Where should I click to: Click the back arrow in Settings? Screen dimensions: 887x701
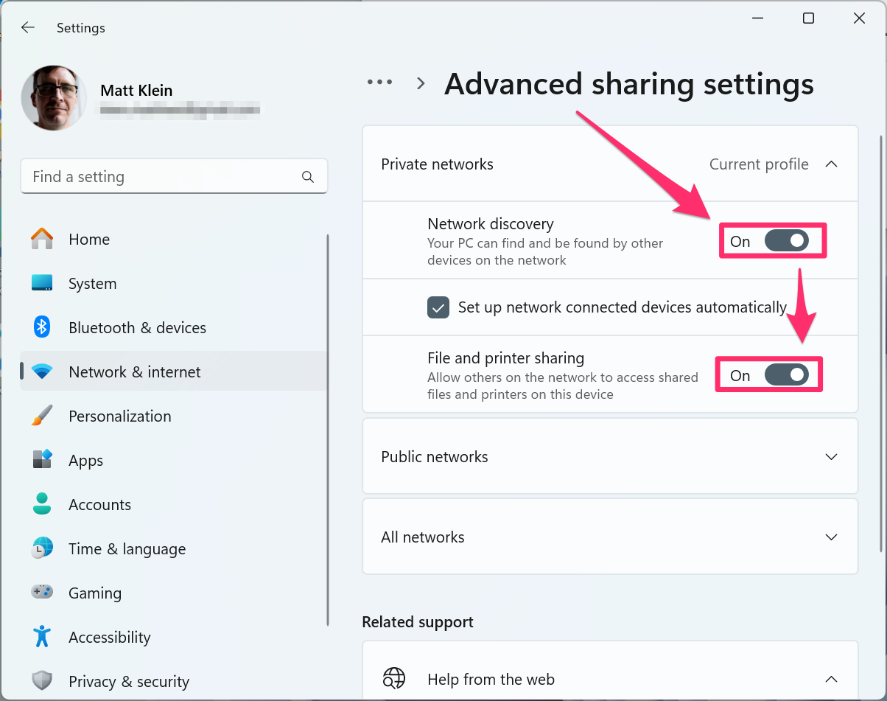point(28,28)
